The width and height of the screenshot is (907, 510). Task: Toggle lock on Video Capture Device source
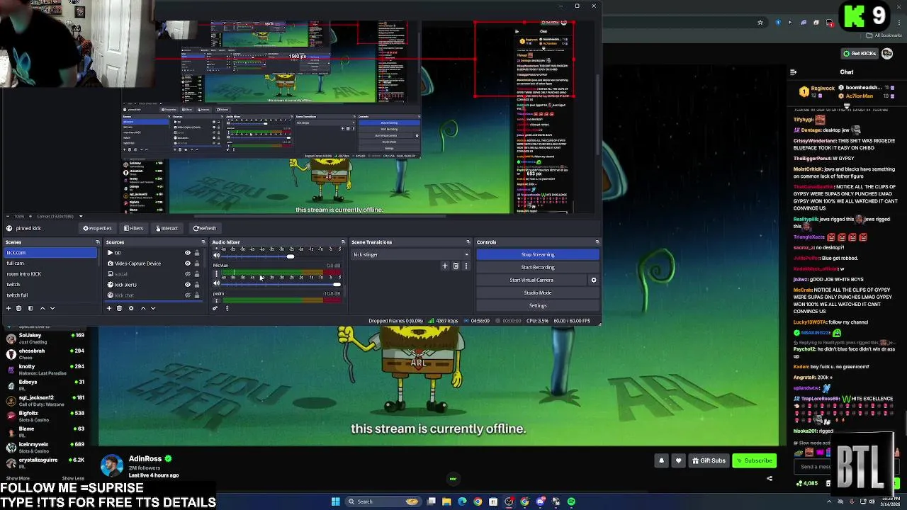tap(197, 263)
